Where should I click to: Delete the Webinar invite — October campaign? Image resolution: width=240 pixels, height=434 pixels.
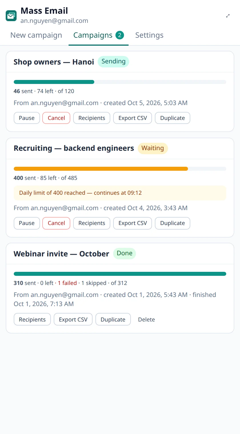pyautogui.click(x=146, y=320)
